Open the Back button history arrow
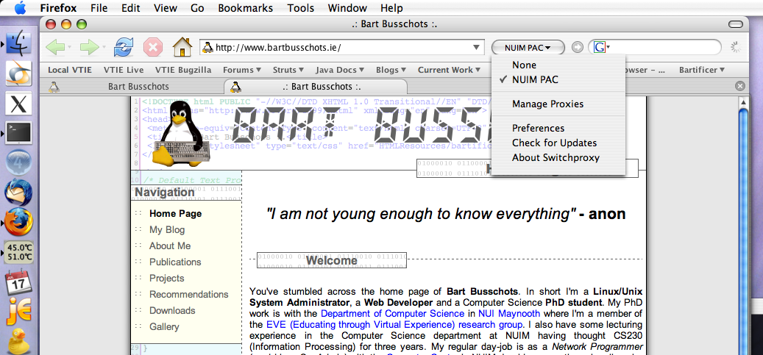 pyautogui.click(x=70, y=47)
